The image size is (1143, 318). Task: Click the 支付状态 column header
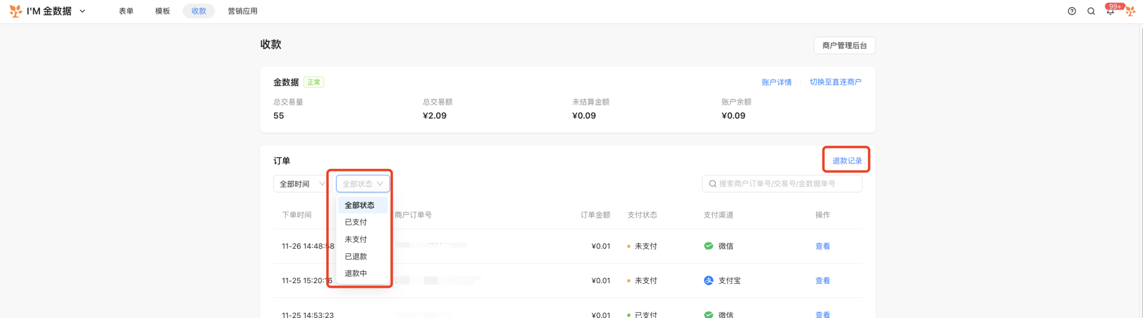(642, 215)
